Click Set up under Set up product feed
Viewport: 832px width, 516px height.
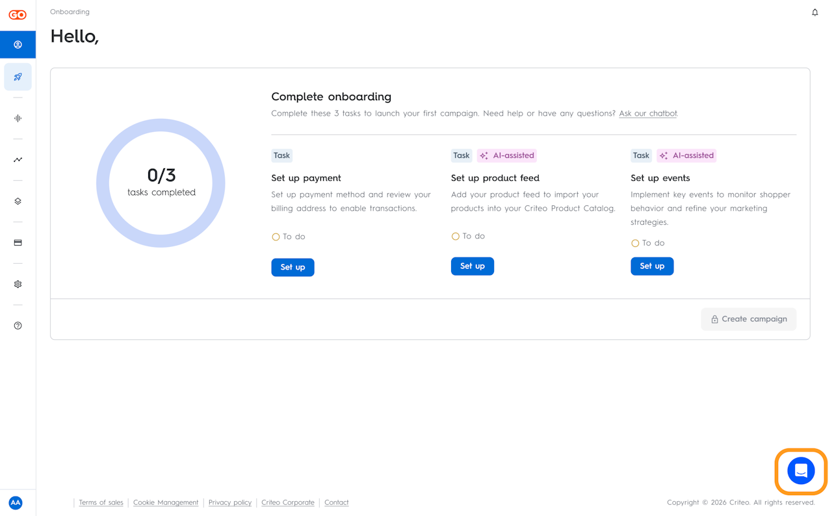coord(473,266)
